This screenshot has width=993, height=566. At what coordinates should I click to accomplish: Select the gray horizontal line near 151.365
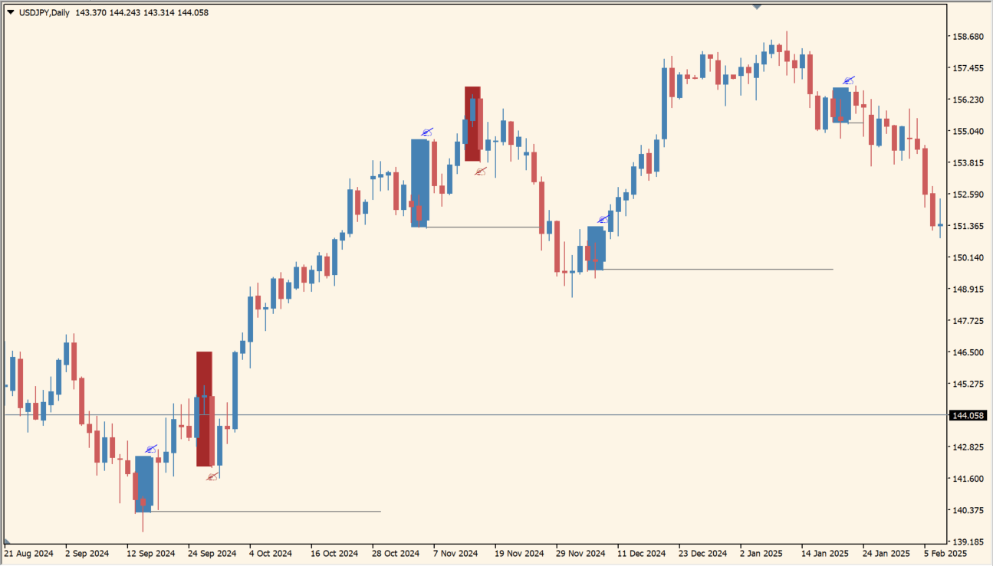pos(484,227)
